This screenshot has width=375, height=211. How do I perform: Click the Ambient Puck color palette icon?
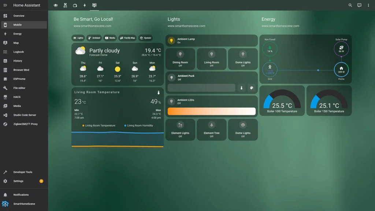tap(251, 88)
